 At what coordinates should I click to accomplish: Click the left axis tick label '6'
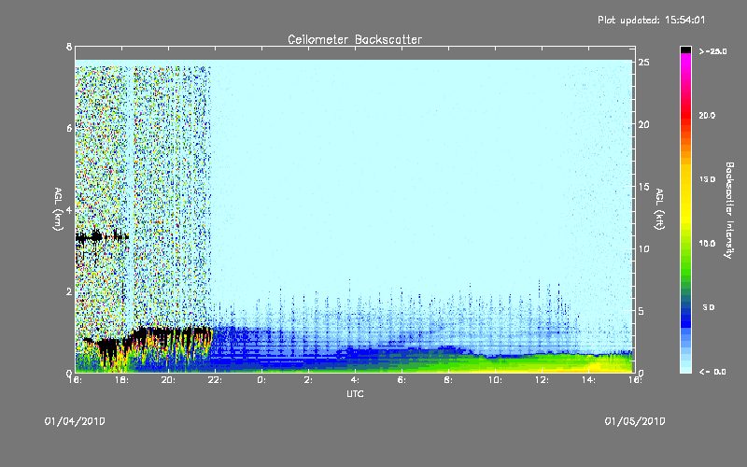coord(69,128)
